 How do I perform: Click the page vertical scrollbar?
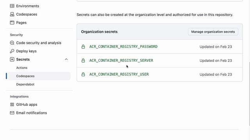pyautogui.click(x=249, y=94)
